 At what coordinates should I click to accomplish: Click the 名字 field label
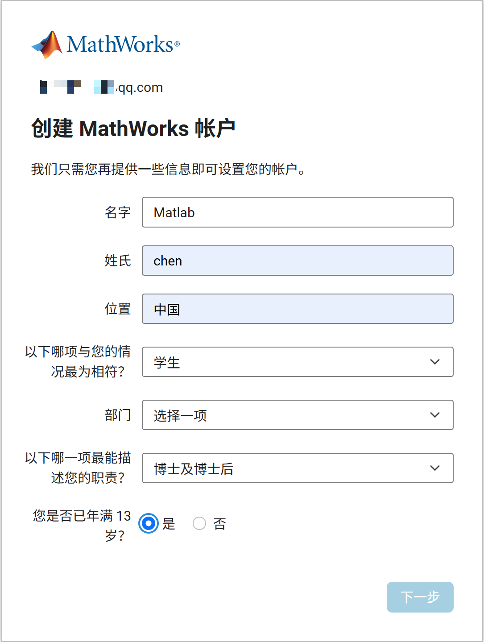click(117, 212)
